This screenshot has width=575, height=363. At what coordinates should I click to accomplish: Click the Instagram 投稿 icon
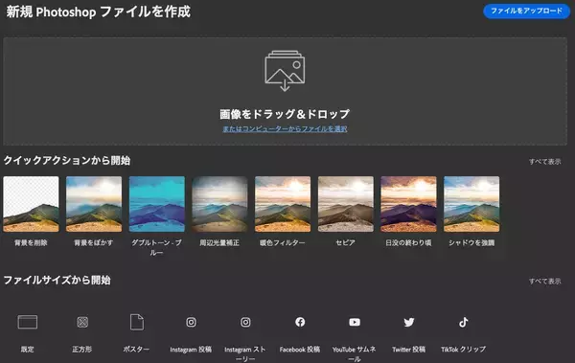coord(191,322)
